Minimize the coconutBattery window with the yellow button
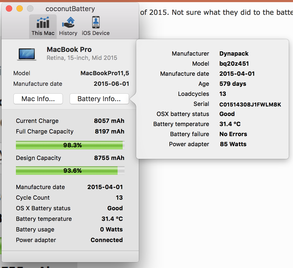 coord(20,8)
